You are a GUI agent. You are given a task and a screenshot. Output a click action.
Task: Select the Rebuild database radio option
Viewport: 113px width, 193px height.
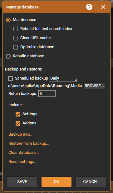pos(8,56)
